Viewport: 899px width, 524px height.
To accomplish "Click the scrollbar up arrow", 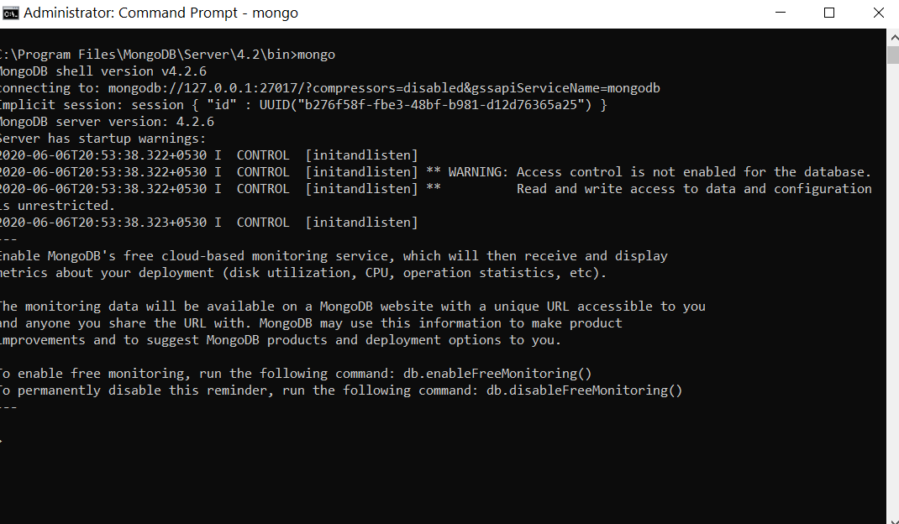I will (x=892, y=35).
